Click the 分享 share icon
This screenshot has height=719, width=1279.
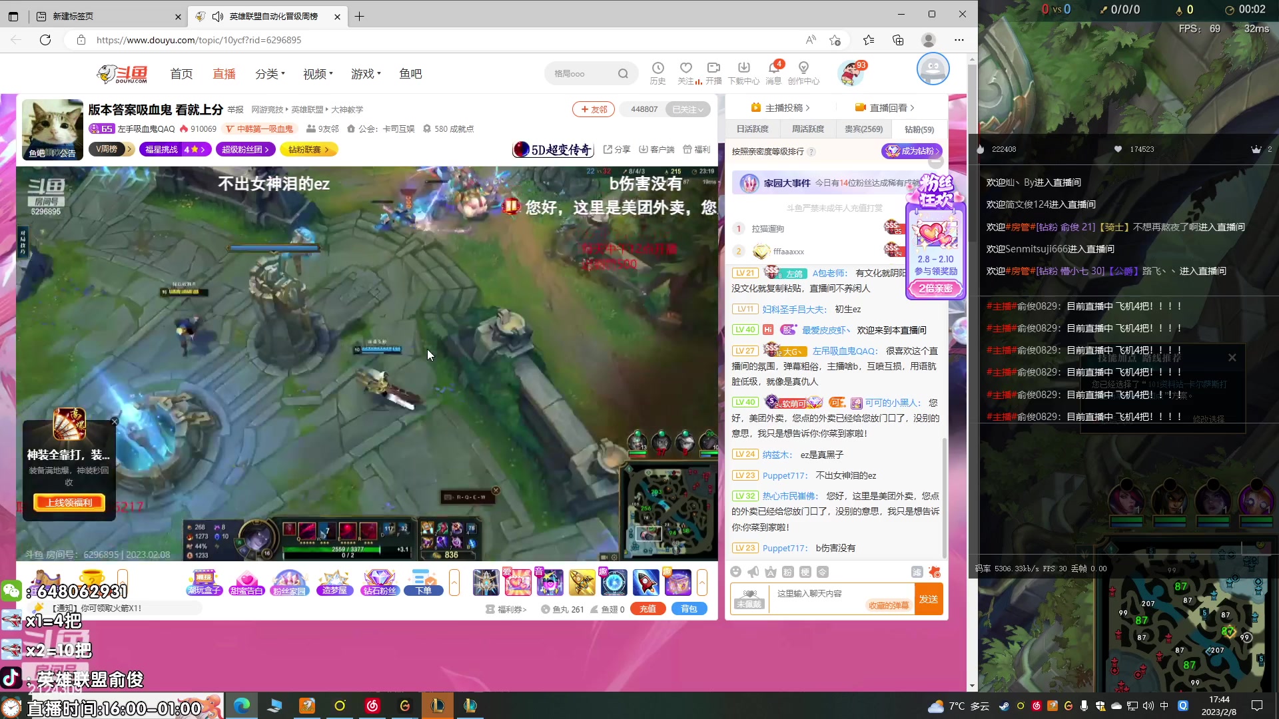point(617,150)
